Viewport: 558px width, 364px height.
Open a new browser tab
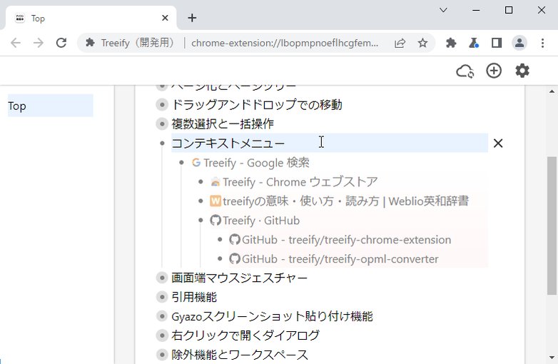coord(192,18)
